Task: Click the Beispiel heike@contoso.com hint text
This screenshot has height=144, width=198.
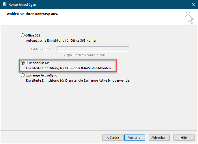Action: pyautogui.click(x=84, y=55)
